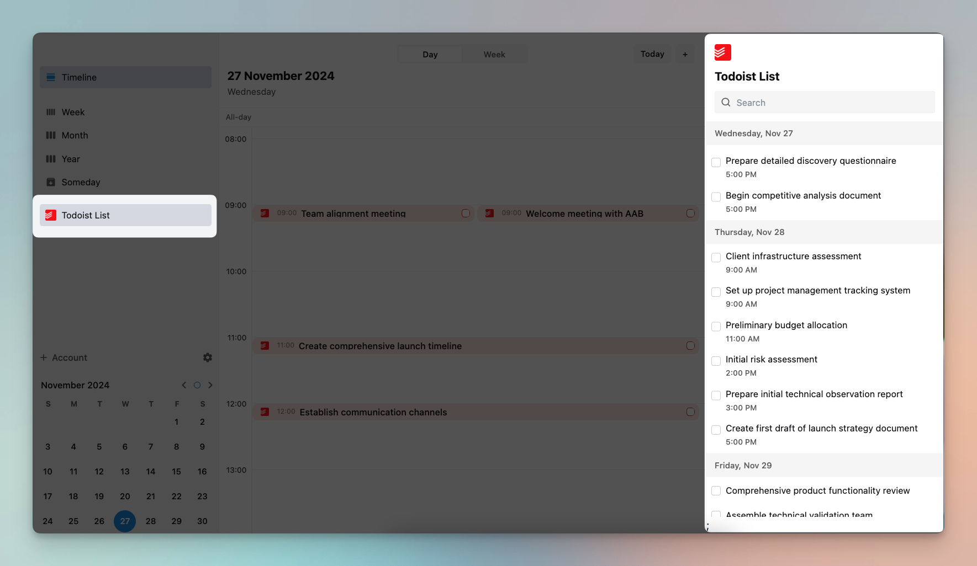Click the Year view sidebar icon
The width and height of the screenshot is (977, 566).
[x=51, y=159]
